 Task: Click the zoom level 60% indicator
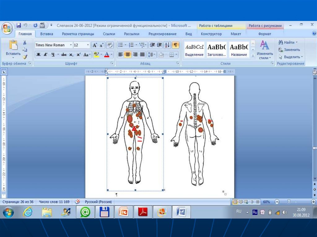pyautogui.click(x=267, y=202)
